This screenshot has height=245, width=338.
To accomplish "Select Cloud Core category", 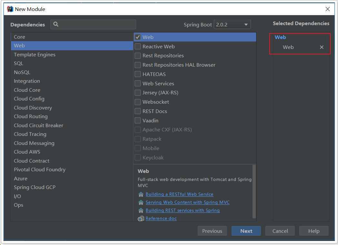I will coord(72,90).
